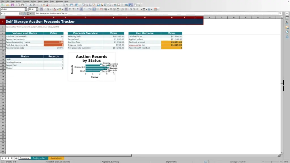This screenshot has height=163, width=290.
Task: Open the Calibri font name dropdown
Action: pos(26,9)
